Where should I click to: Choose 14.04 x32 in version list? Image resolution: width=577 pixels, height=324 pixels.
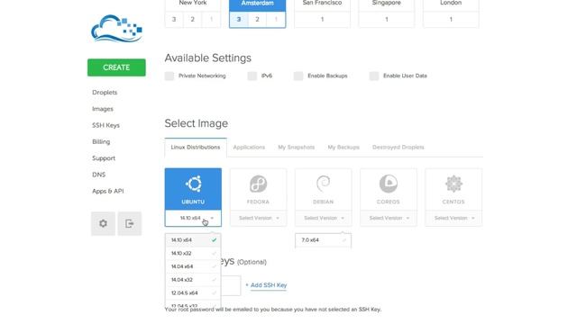(193, 280)
